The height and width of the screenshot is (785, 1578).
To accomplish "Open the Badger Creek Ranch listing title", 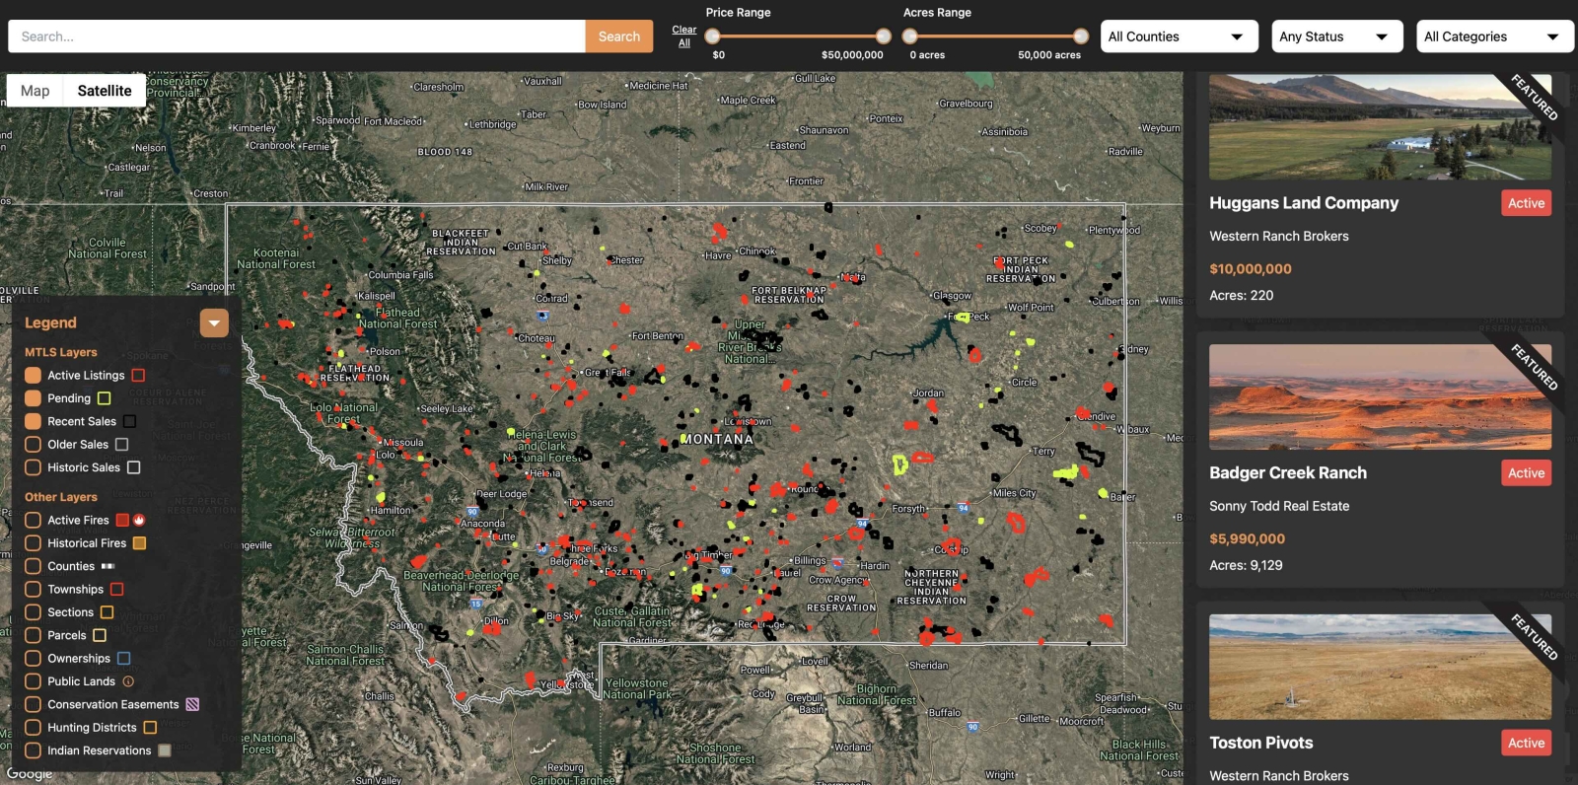I will (1288, 473).
